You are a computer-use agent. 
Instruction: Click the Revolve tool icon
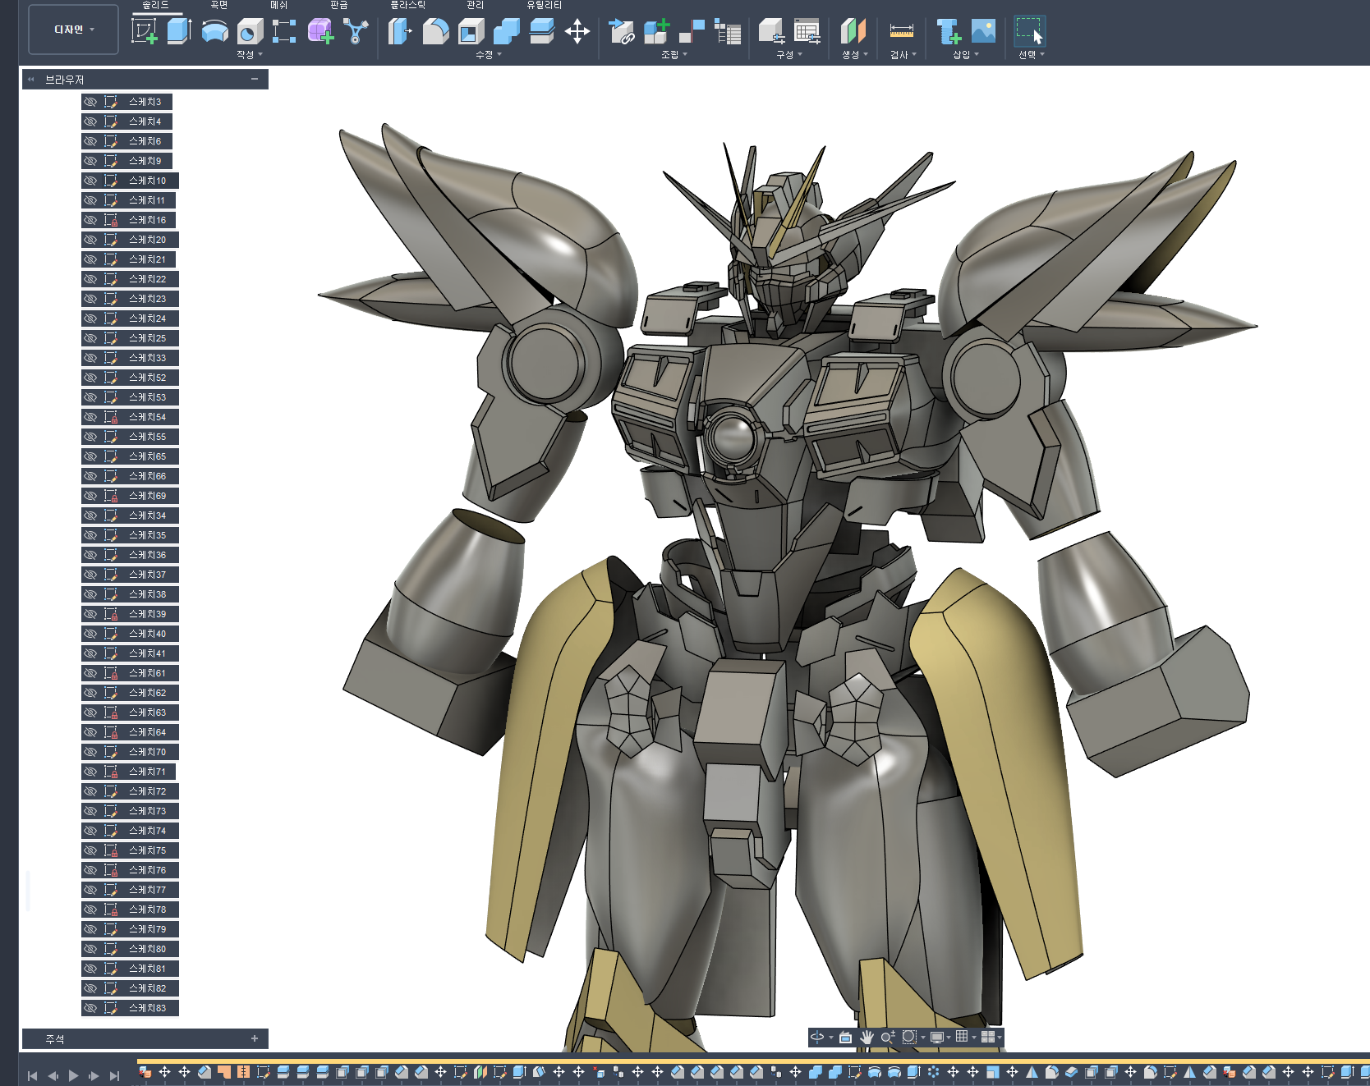[214, 32]
